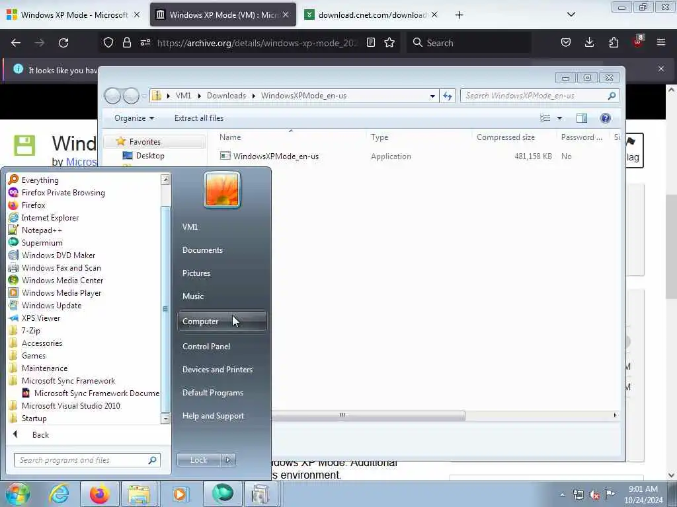List all Firefox tabs chevron

tap(571, 15)
